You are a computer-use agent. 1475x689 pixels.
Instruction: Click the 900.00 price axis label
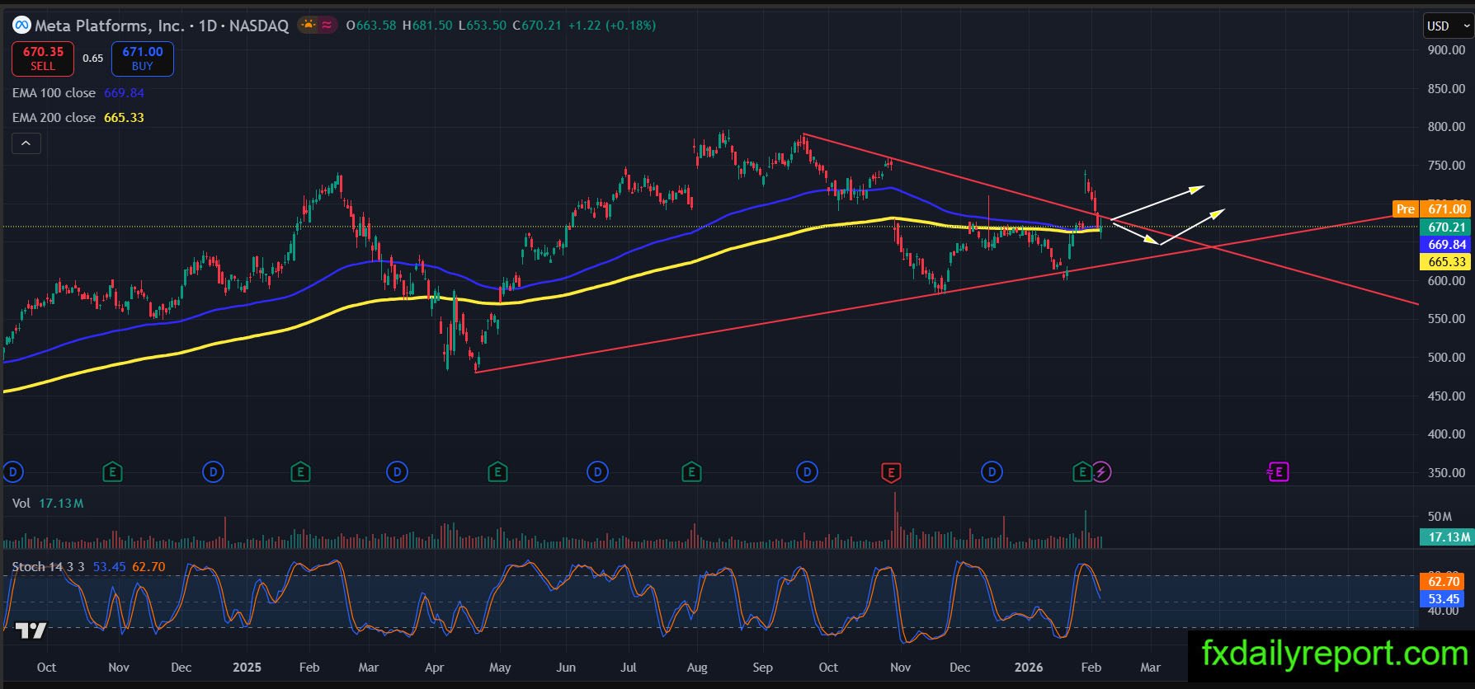1446,50
